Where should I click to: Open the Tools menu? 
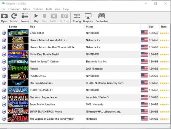(x=49, y=9)
